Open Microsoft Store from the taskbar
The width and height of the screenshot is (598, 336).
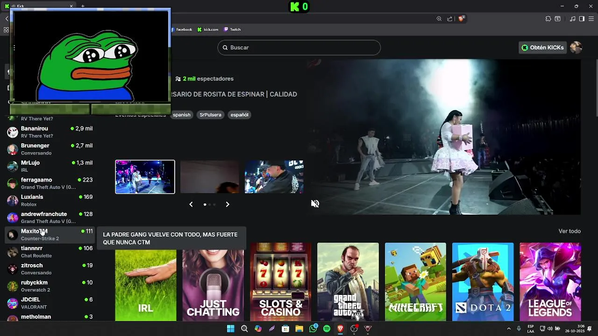point(285,329)
